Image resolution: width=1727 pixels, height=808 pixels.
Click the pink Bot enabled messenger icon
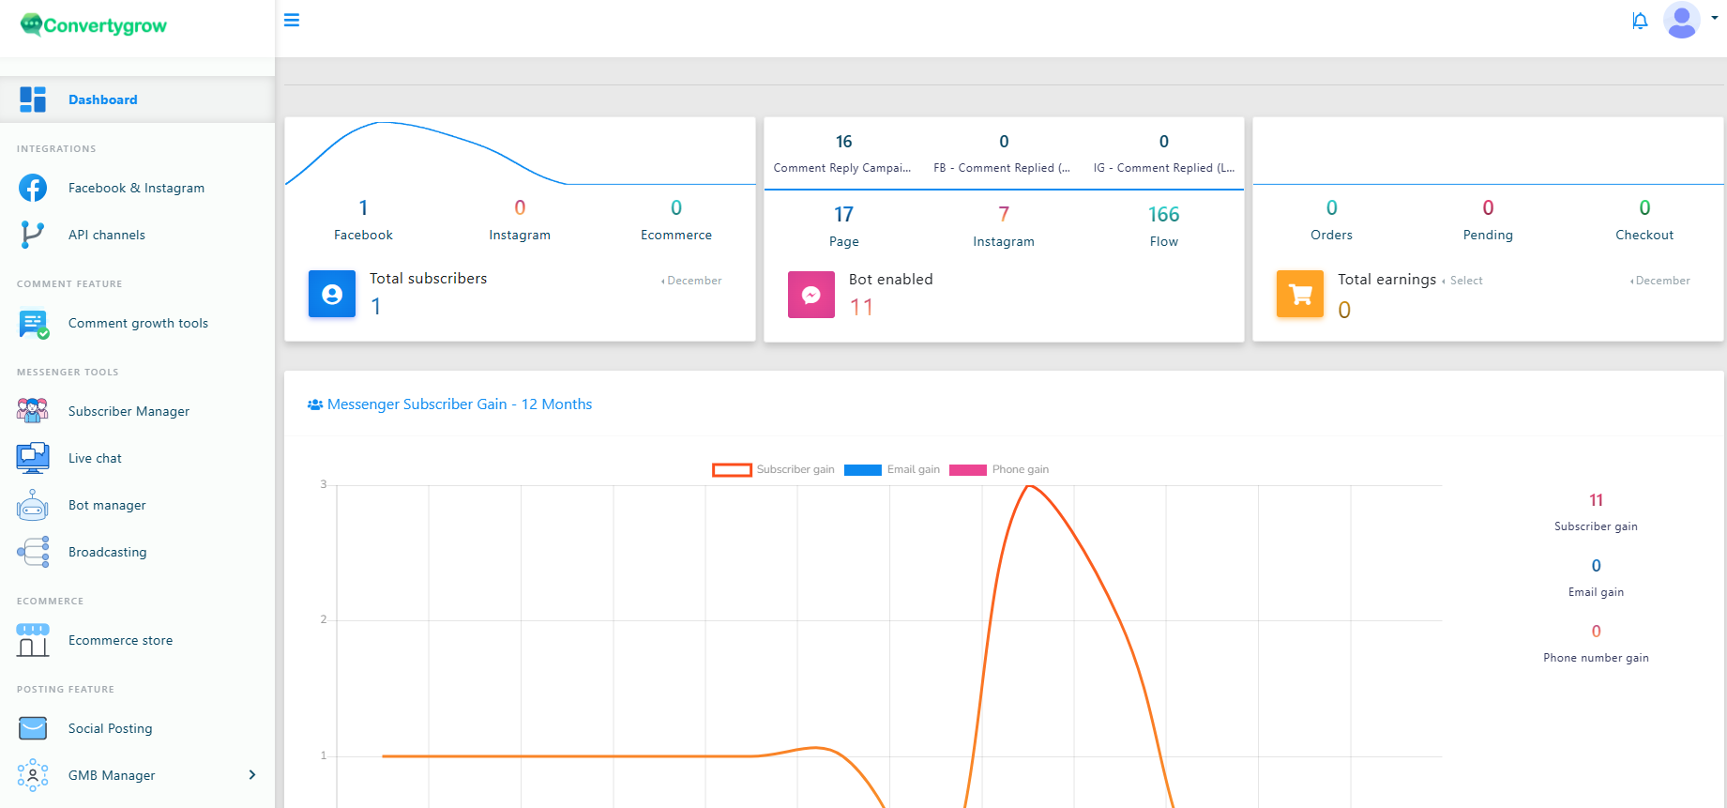[811, 295]
